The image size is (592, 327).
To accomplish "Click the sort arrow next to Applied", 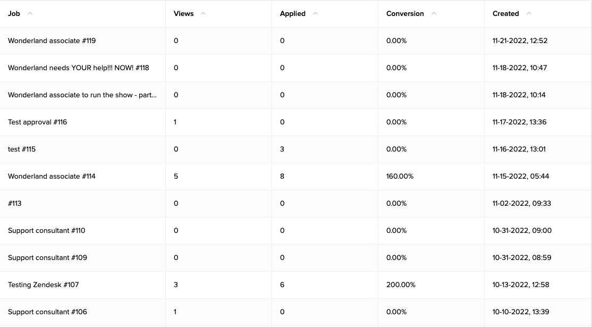I will pyautogui.click(x=315, y=13).
